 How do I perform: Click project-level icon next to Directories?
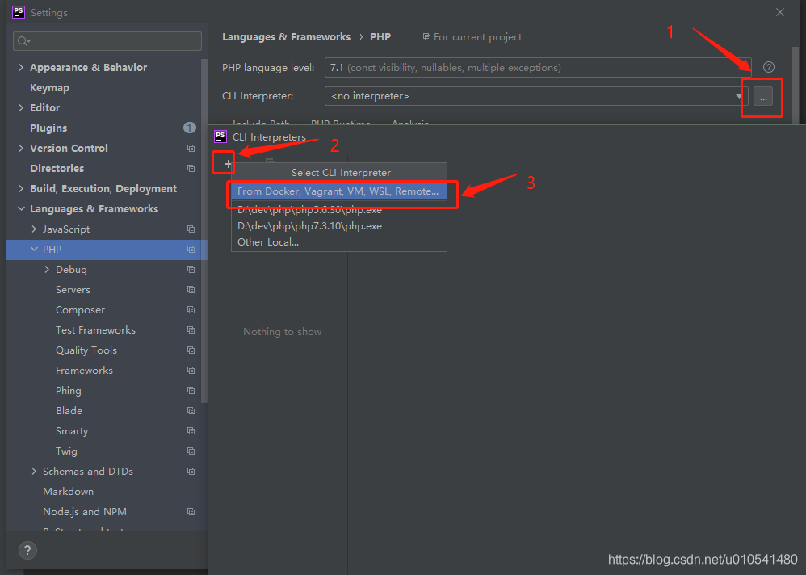tap(191, 169)
